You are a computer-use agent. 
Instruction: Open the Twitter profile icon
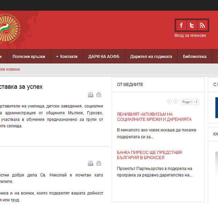pyautogui.click(x=192, y=25)
